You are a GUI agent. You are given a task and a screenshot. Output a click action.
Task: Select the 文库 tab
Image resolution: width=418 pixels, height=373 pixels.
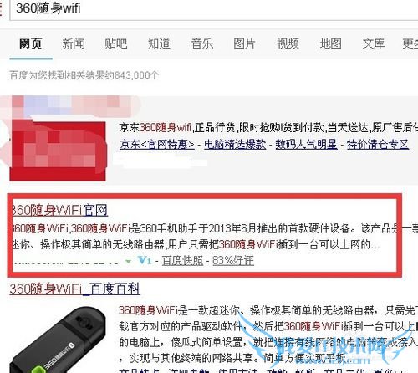(x=374, y=43)
